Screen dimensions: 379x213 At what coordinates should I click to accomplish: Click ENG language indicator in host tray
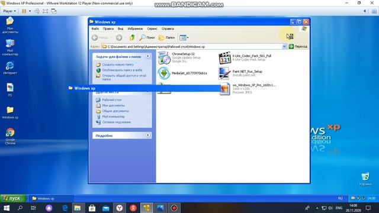[x=339, y=208]
